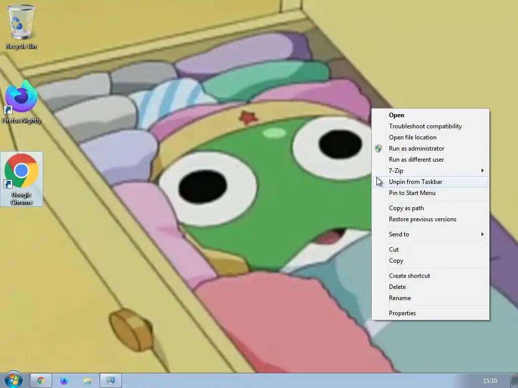Choose Open file location
Image resolution: width=518 pixels, height=388 pixels.
pos(430,137)
